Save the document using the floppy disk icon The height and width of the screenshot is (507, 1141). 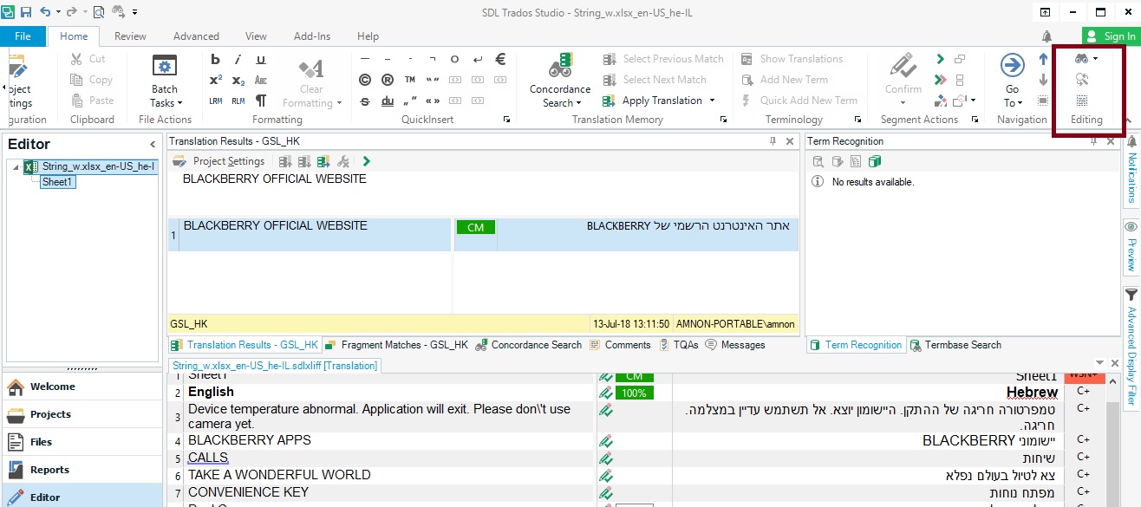click(x=26, y=12)
